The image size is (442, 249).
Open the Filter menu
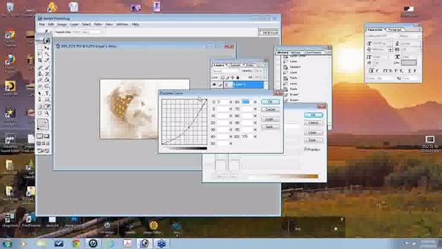[x=98, y=25]
